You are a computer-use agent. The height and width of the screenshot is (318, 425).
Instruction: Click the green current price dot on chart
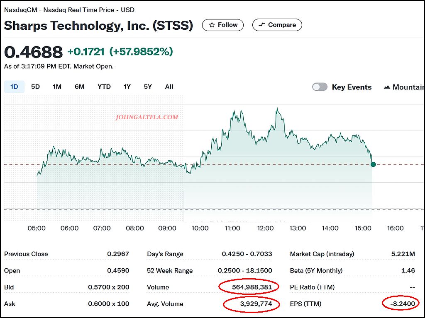[373, 164]
